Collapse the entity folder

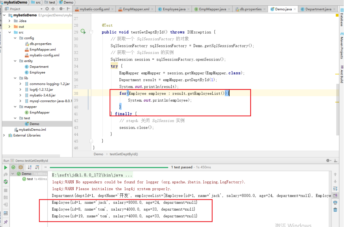(15, 61)
